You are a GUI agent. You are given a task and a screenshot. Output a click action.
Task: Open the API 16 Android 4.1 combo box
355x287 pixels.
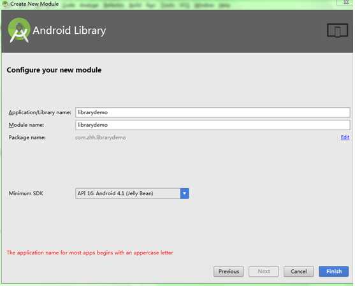[x=132, y=193]
